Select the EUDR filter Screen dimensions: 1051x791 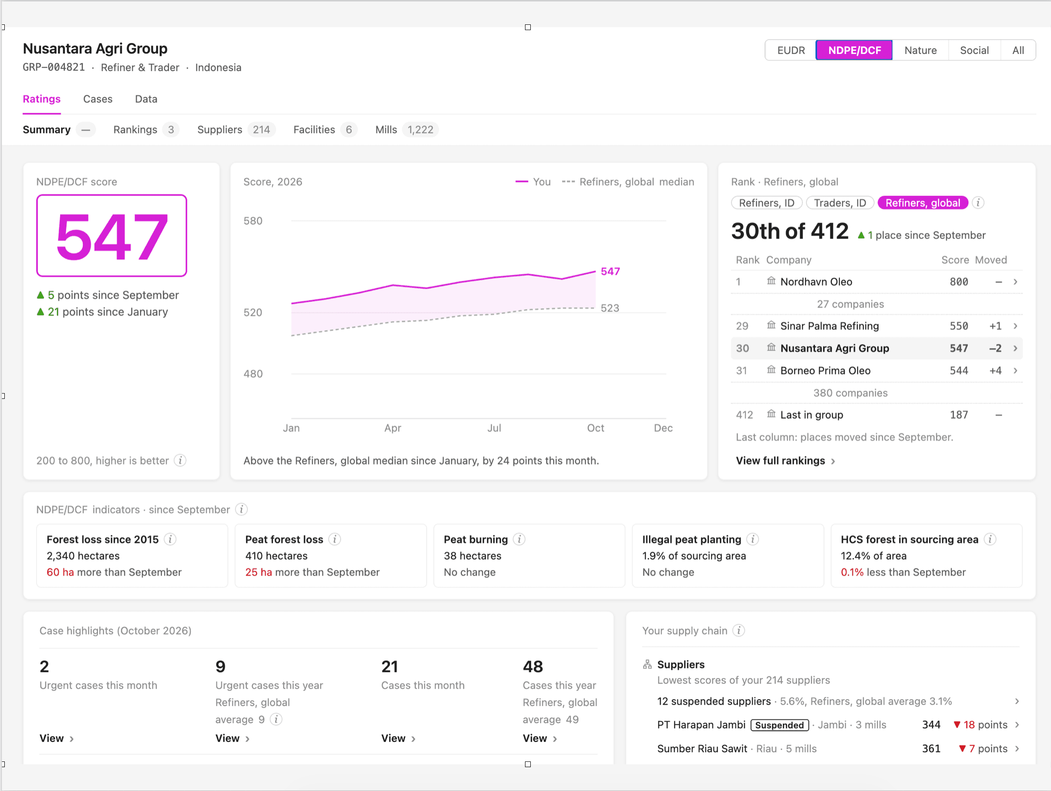[x=791, y=50]
